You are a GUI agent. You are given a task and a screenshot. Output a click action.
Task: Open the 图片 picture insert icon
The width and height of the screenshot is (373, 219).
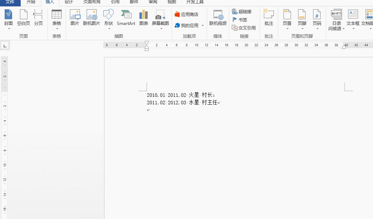coord(75,15)
